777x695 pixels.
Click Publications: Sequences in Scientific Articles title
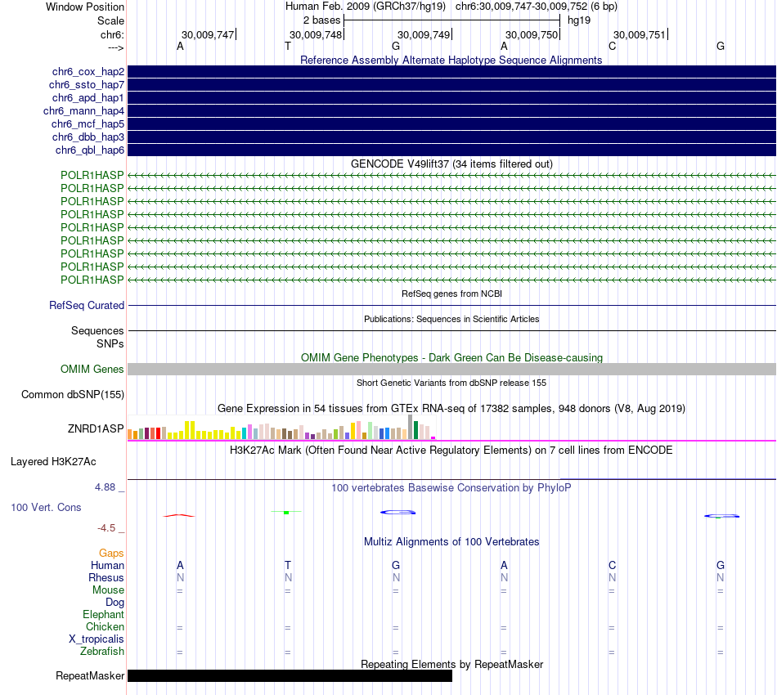[451, 319]
